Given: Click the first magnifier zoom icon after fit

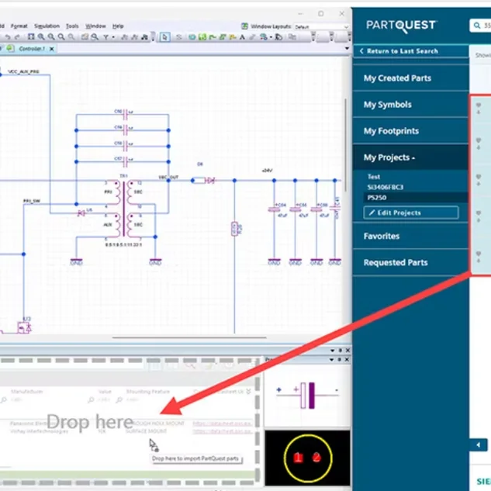Looking at the screenshot, I should click(41, 37).
